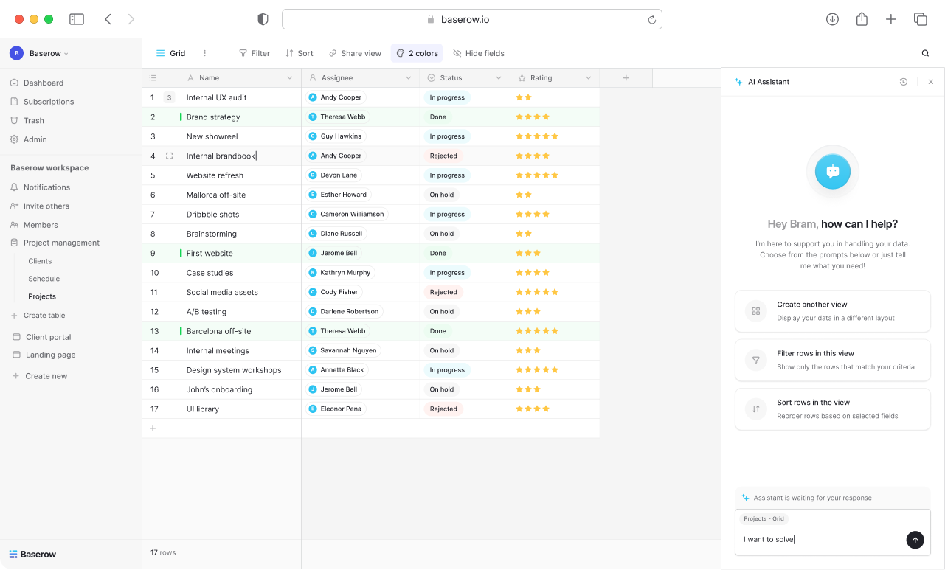Click the search icon in the grid toolbar
945x570 pixels.
925,53
